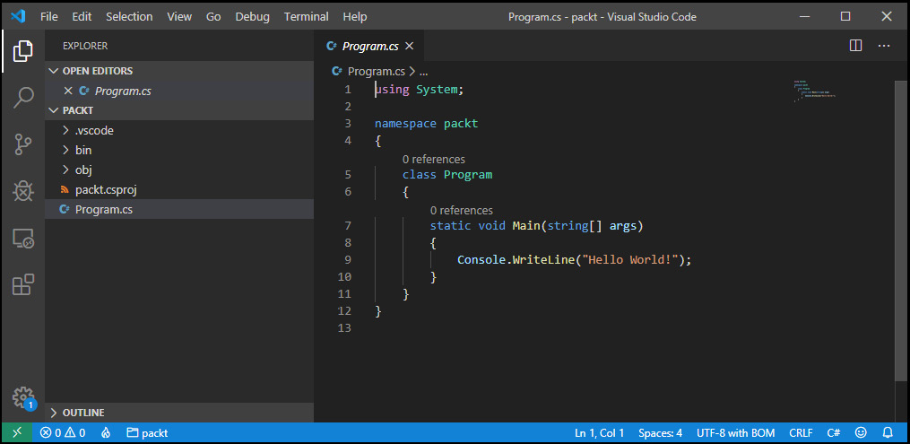Click CRLF end of line setting
This screenshot has width=910, height=444.
[x=801, y=433]
